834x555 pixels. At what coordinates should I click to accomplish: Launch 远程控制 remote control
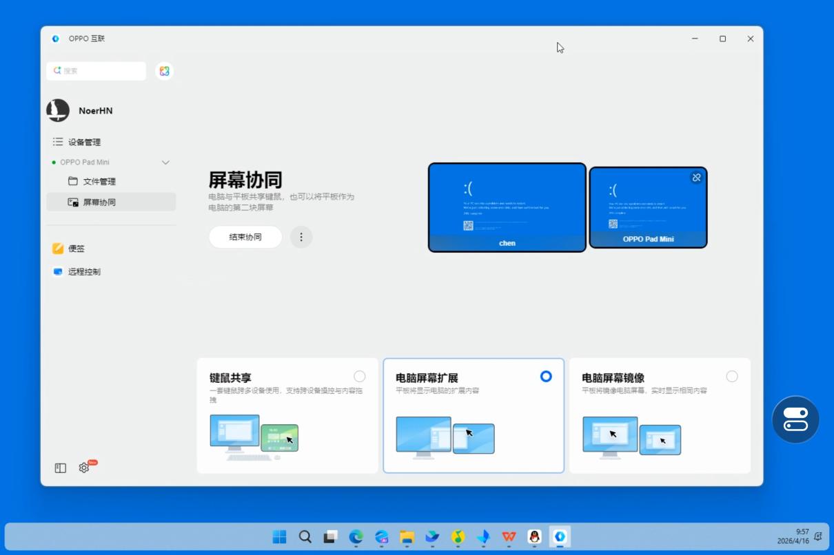(x=81, y=271)
